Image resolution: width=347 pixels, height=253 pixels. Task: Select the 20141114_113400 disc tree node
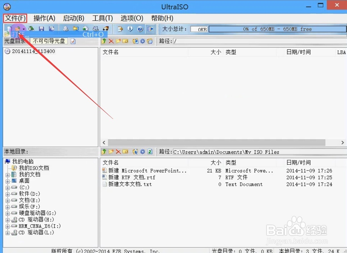click(33, 51)
